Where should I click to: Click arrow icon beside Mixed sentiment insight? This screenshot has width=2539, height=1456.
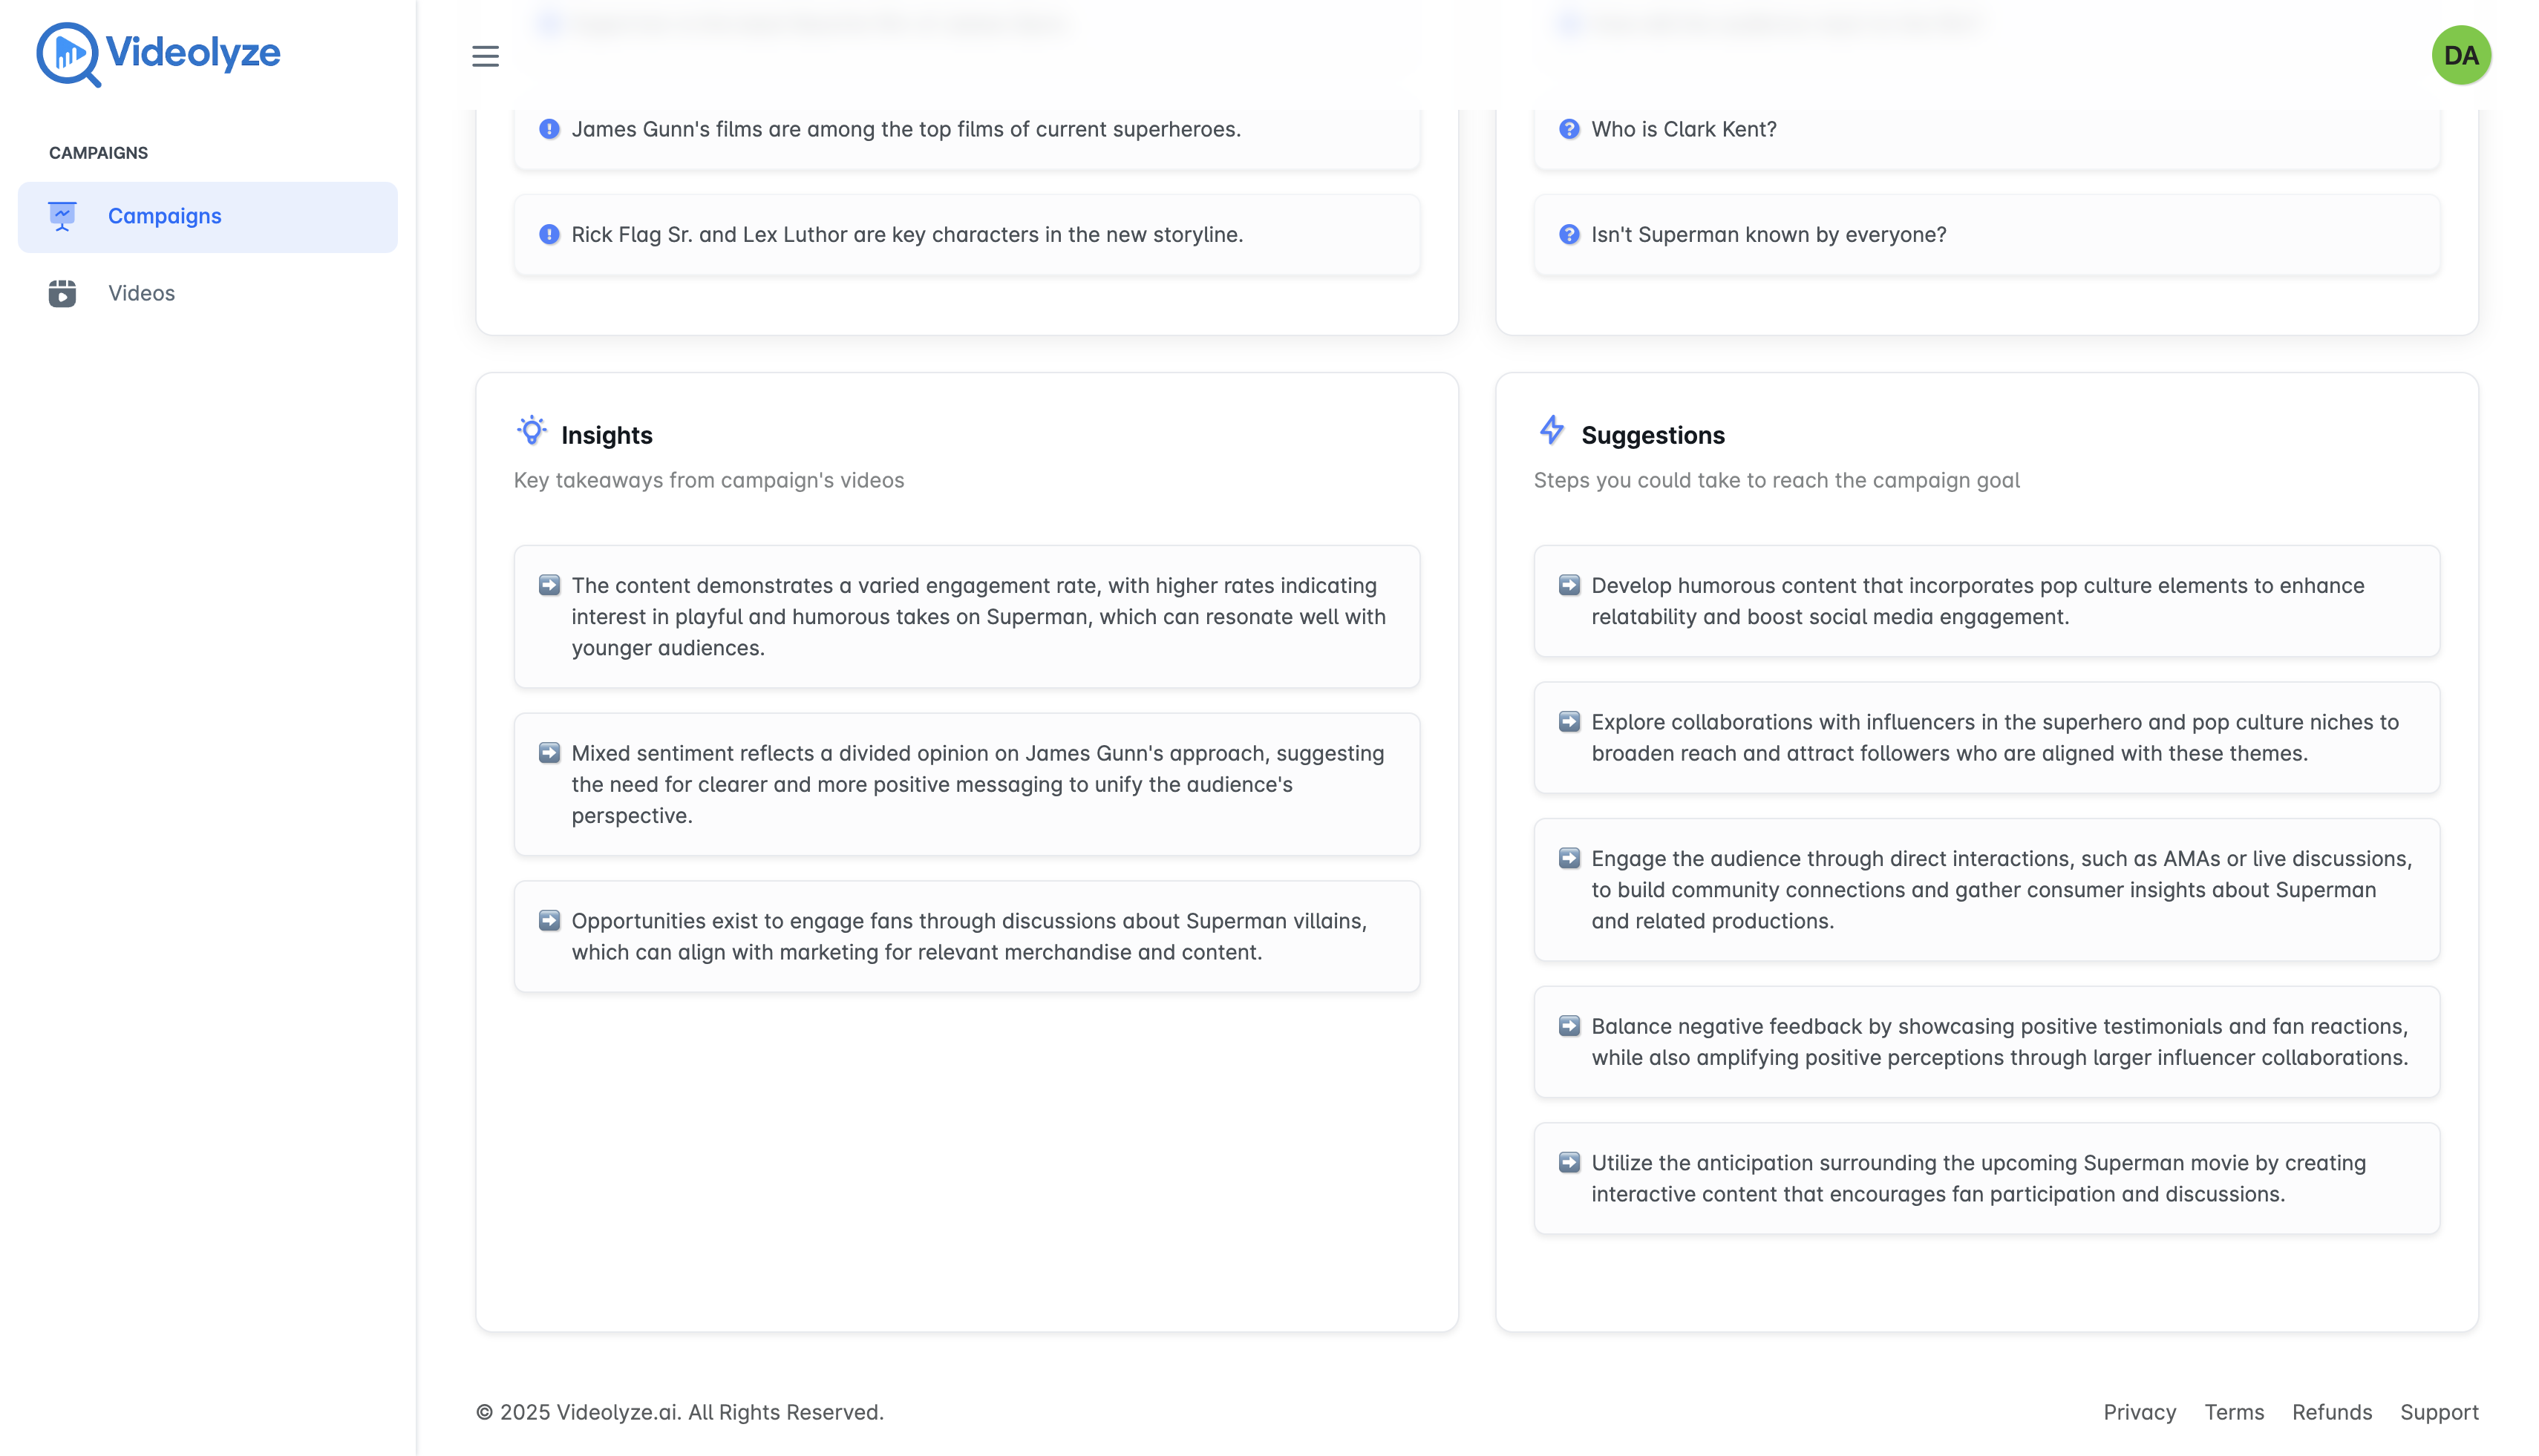[549, 753]
